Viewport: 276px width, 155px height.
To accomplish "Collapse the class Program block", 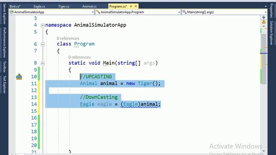I will pyautogui.click(x=42, y=44).
